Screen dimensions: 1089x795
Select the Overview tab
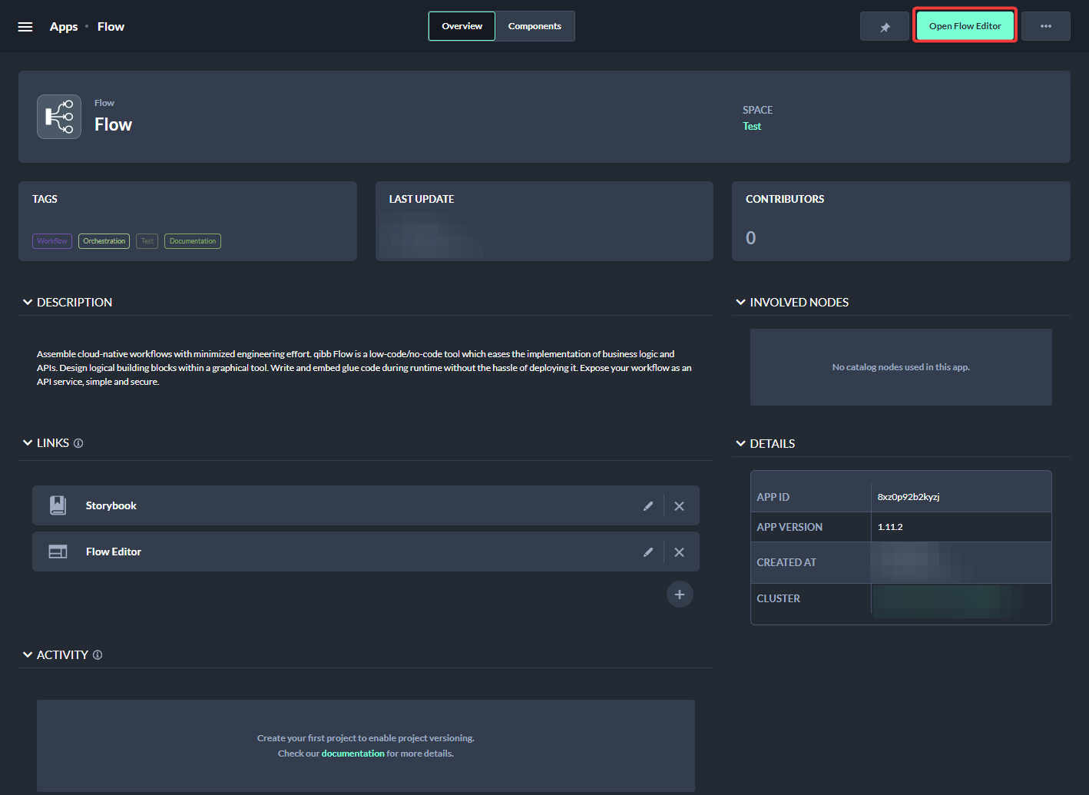click(x=462, y=26)
